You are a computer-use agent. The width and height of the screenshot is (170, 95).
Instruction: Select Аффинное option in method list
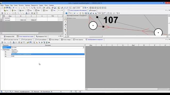pos(48,51)
